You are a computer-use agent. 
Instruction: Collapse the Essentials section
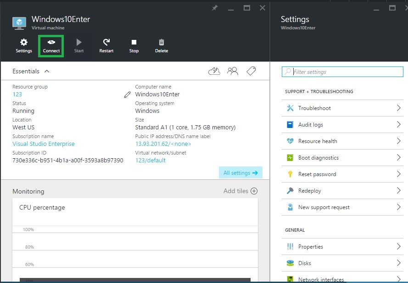pyautogui.click(x=47, y=71)
